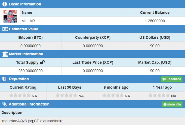Click the imgur description text
This screenshot has width=185, height=125.
32,121
